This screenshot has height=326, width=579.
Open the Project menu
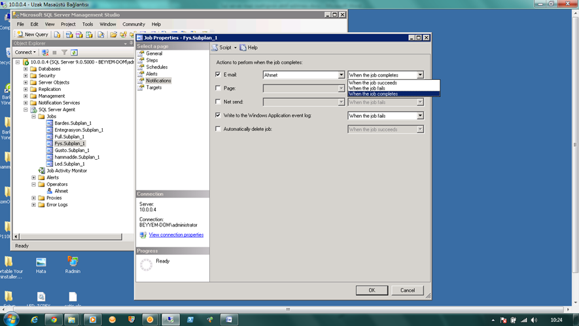click(68, 24)
